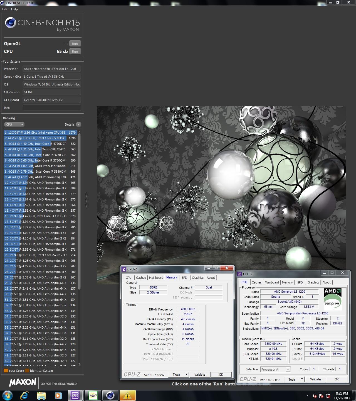This screenshot has width=356, height=401.
Task: Click the Cinebench title bar icon
Action: (3, 3)
